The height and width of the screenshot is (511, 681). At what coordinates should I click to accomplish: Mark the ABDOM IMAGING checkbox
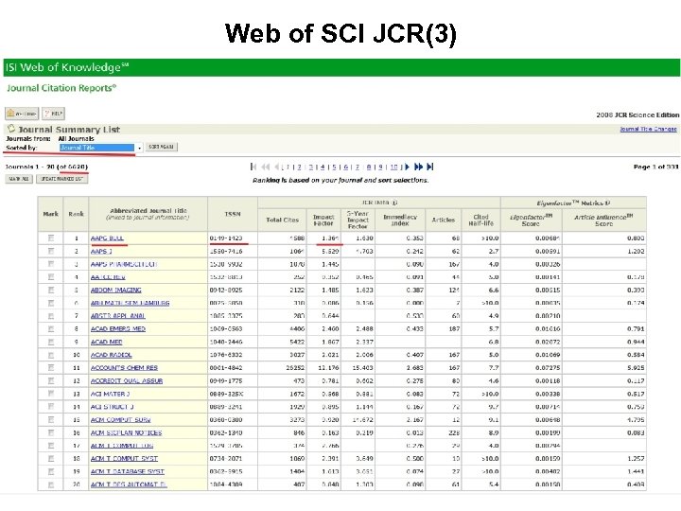51,290
